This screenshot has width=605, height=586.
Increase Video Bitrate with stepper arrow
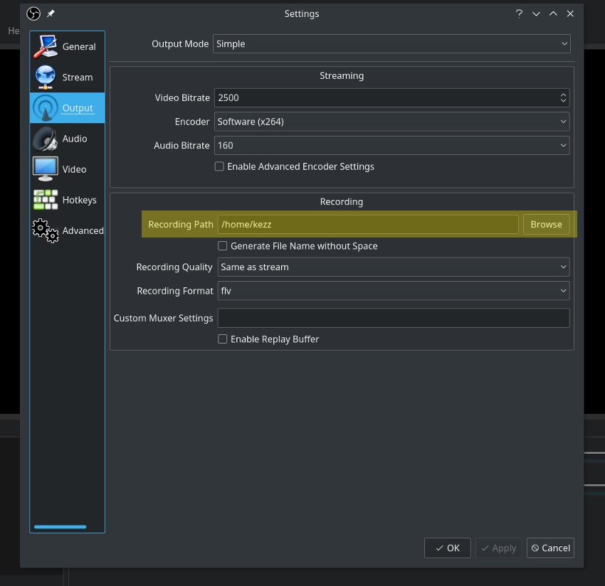(x=563, y=94)
